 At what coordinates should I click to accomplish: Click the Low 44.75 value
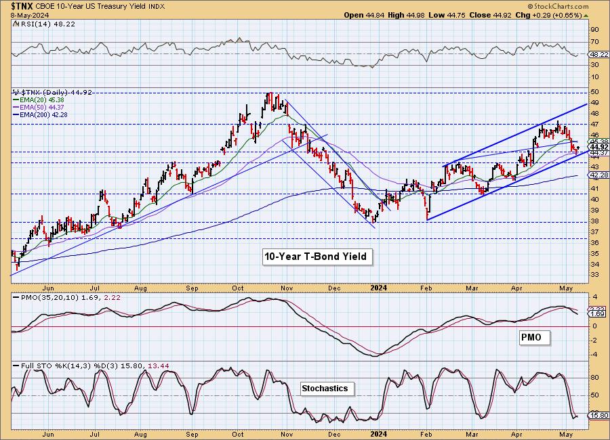click(446, 15)
